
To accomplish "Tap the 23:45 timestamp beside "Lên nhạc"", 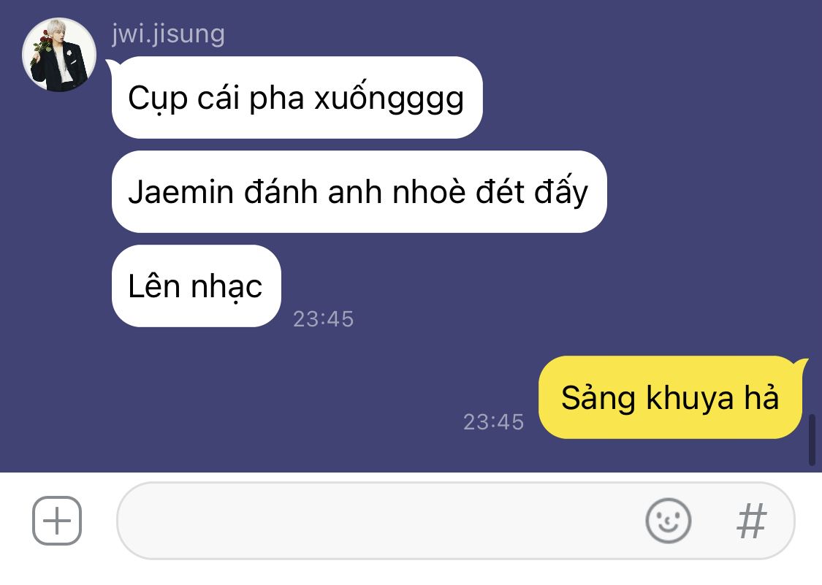I will point(324,318).
